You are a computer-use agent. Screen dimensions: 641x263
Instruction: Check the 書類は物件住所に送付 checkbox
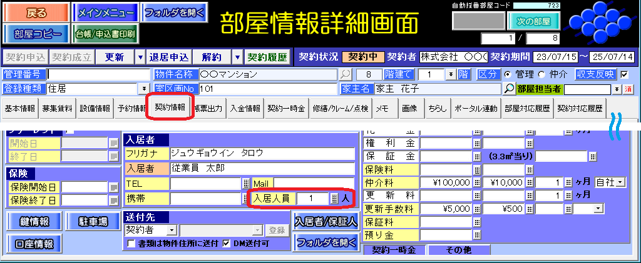click(x=131, y=243)
